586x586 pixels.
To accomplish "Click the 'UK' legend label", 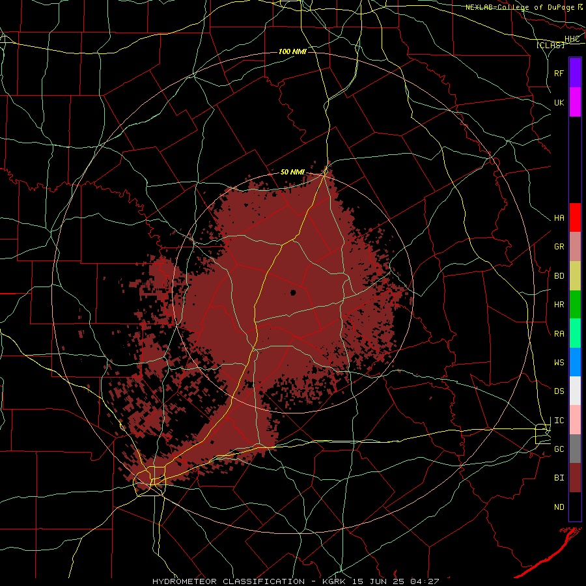I will (x=559, y=102).
